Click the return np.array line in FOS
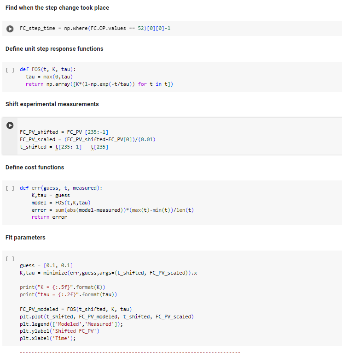This screenshot has width=342, height=353. pyautogui.click(x=99, y=84)
